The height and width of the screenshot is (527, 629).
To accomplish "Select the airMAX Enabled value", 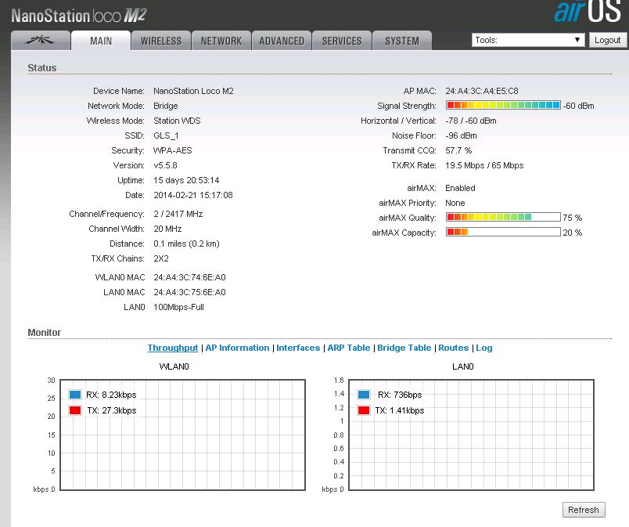I will click(x=460, y=188).
